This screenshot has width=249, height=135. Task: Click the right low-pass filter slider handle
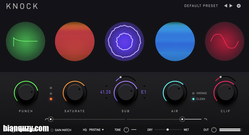pos(182,119)
